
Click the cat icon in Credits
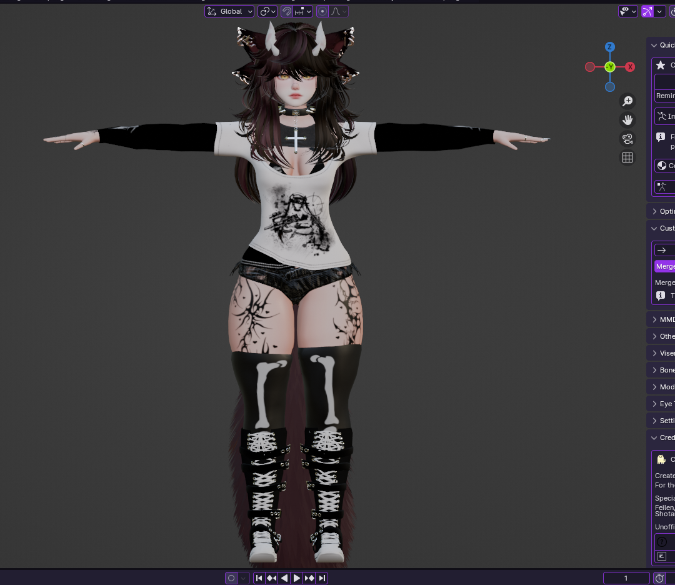661,459
